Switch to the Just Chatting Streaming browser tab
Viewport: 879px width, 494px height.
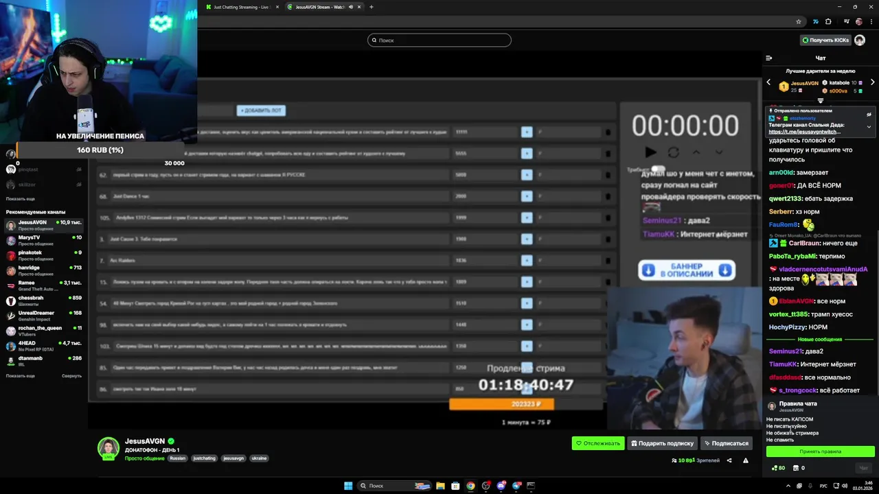tap(240, 7)
